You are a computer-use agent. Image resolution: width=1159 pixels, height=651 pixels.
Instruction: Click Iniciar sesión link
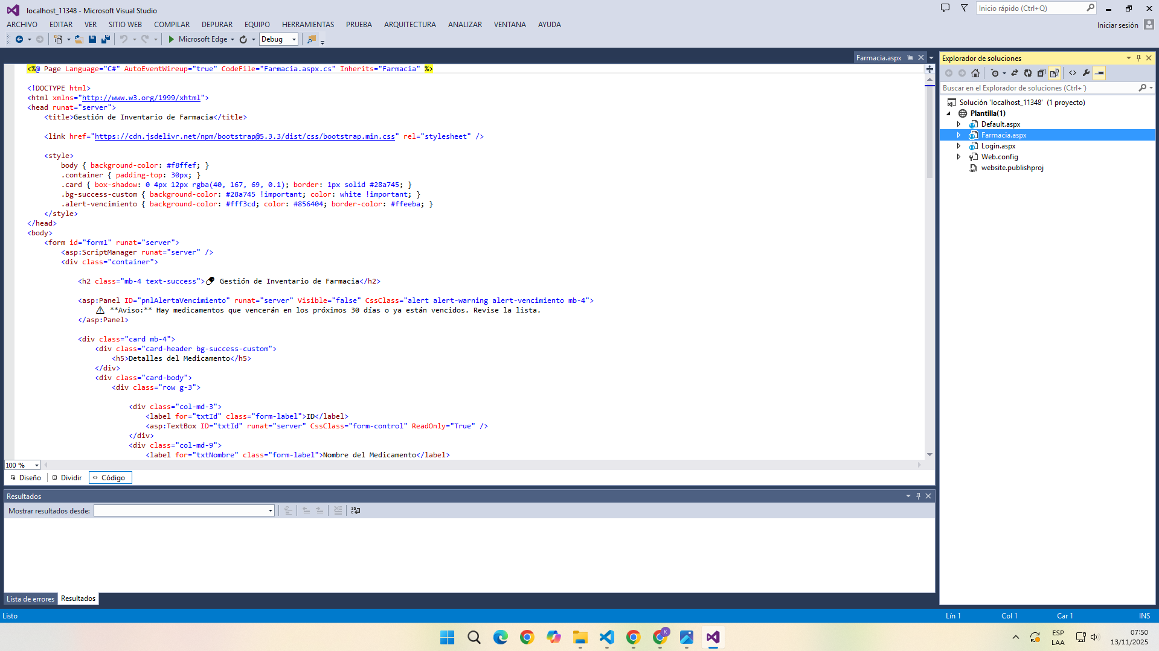point(1117,25)
